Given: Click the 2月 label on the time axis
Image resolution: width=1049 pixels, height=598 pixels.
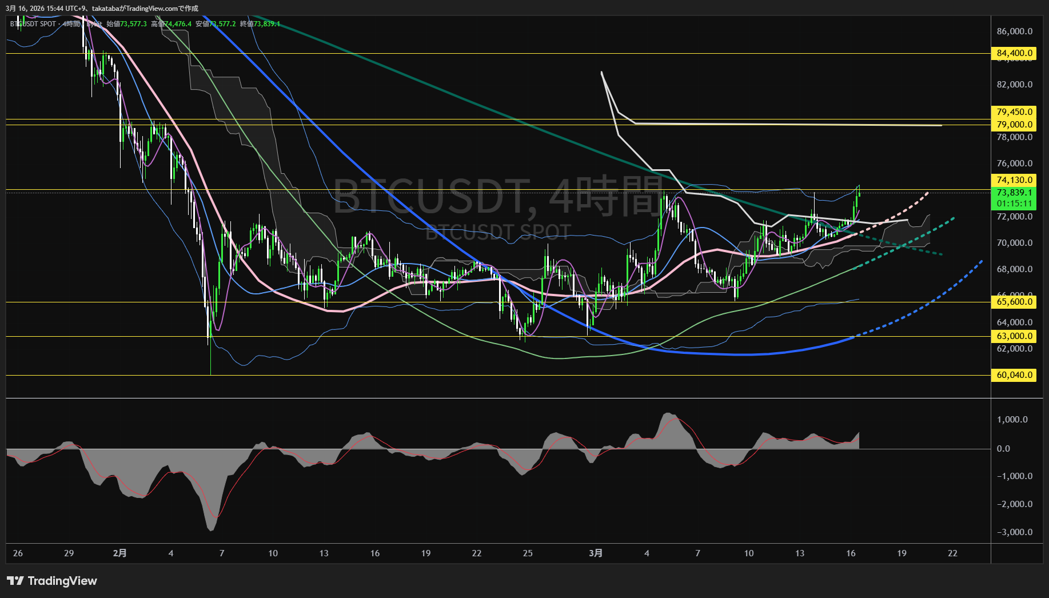Looking at the screenshot, I should 121,553.
